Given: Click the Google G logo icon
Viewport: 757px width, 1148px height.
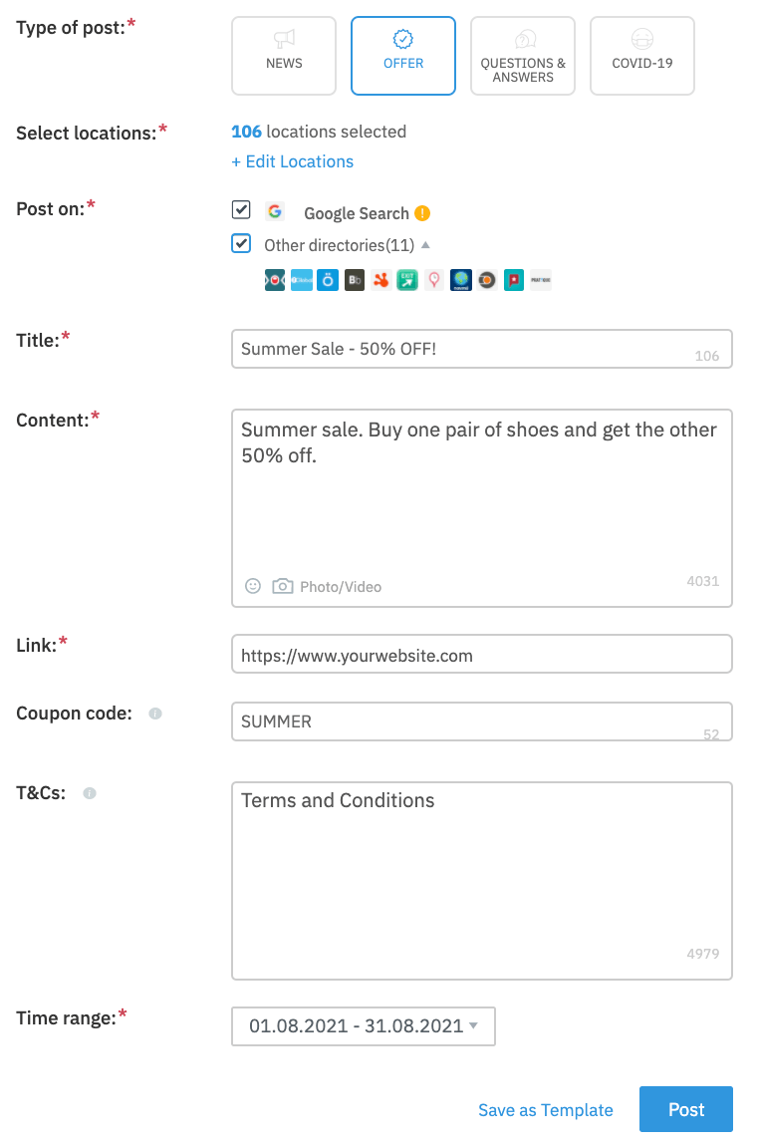Looking at the screenshot, I should coord(275,211).
